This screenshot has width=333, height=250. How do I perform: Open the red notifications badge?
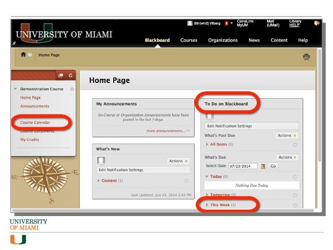pos(227,23)
